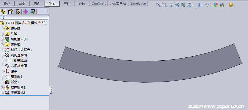Expand the 放样折弯1 node
The image size is (248, 110).
coord(2,87)
